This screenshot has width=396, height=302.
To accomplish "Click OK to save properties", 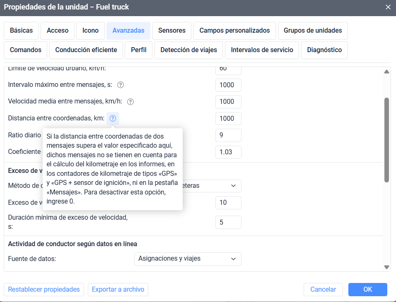I will coord(367,289).
